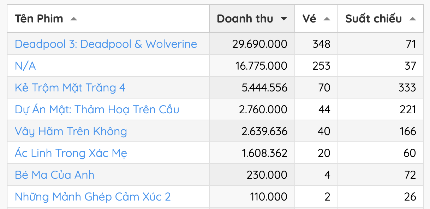Click sort arrow beside Suất chiếu

coord(412,19)
